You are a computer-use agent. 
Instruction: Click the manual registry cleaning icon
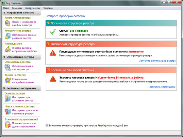point(8,36)
